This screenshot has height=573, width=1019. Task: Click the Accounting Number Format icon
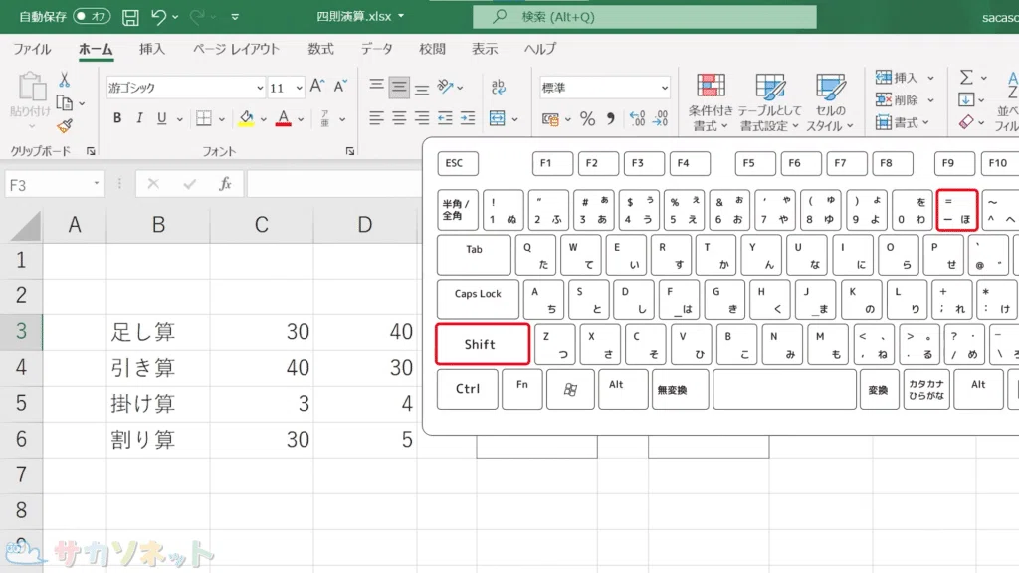550,119
